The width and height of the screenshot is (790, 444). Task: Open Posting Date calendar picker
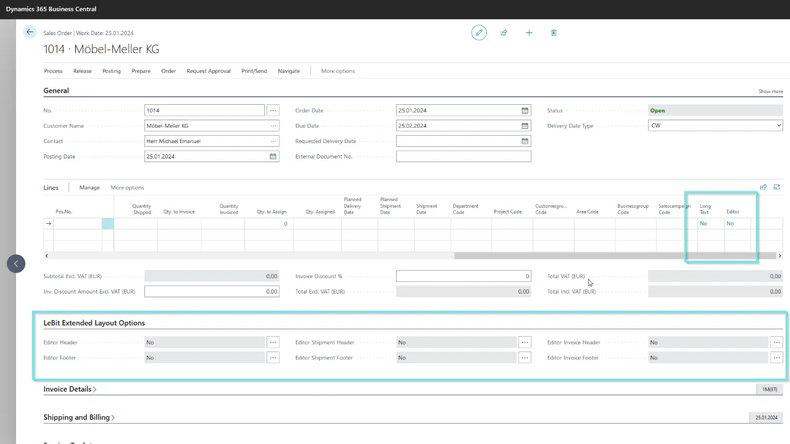tap(273, 157)
